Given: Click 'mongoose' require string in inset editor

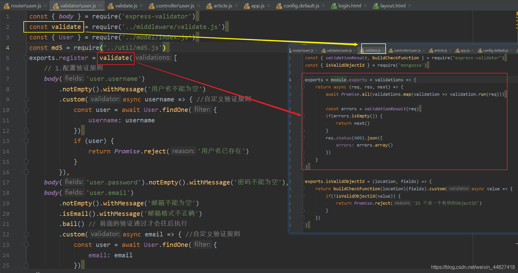Looking at the screenshot, I should click(411, 65).
